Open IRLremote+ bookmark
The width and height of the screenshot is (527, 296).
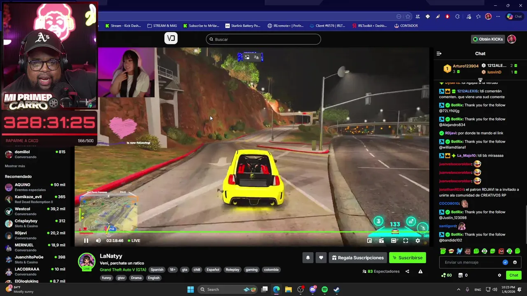[x=285, y=25]
